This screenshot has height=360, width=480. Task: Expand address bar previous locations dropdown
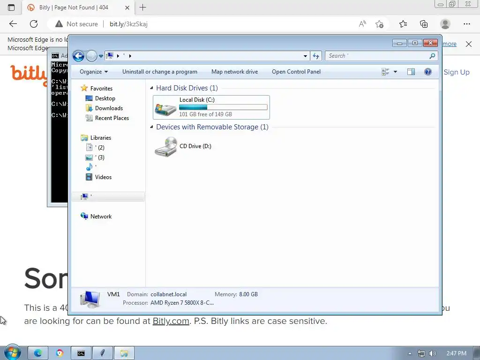click(305, 56)
